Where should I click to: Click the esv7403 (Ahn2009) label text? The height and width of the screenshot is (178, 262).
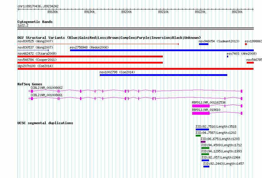[242, 54]
